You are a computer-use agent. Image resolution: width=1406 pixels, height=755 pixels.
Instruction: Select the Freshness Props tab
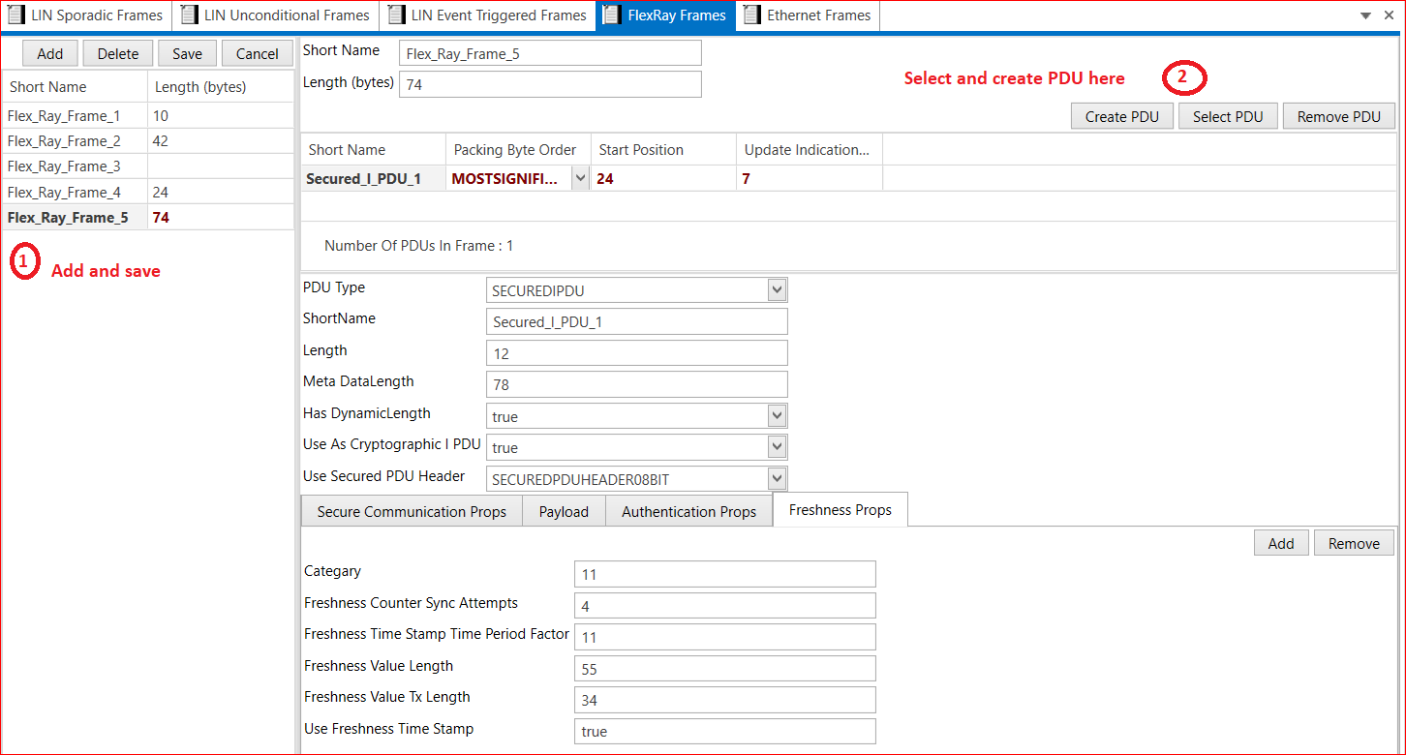tap(841, 509)
